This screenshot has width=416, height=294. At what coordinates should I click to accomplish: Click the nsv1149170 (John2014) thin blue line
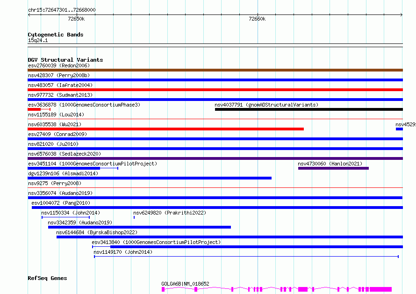[246, 257]
